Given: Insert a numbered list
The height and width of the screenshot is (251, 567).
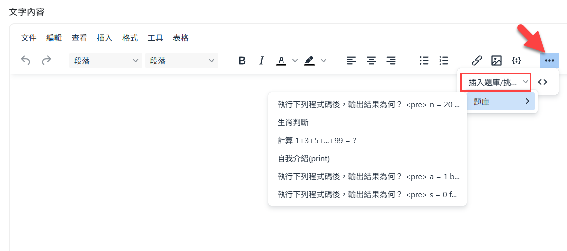Looking at the screenshot, I should tap(443, 61).
